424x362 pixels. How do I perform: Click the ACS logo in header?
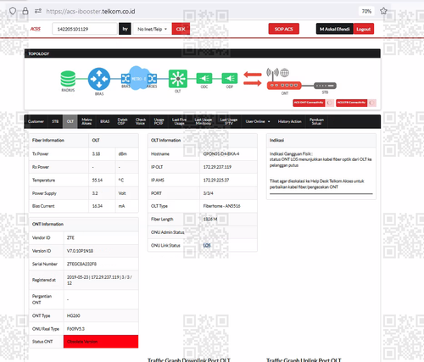coord(36,29)
